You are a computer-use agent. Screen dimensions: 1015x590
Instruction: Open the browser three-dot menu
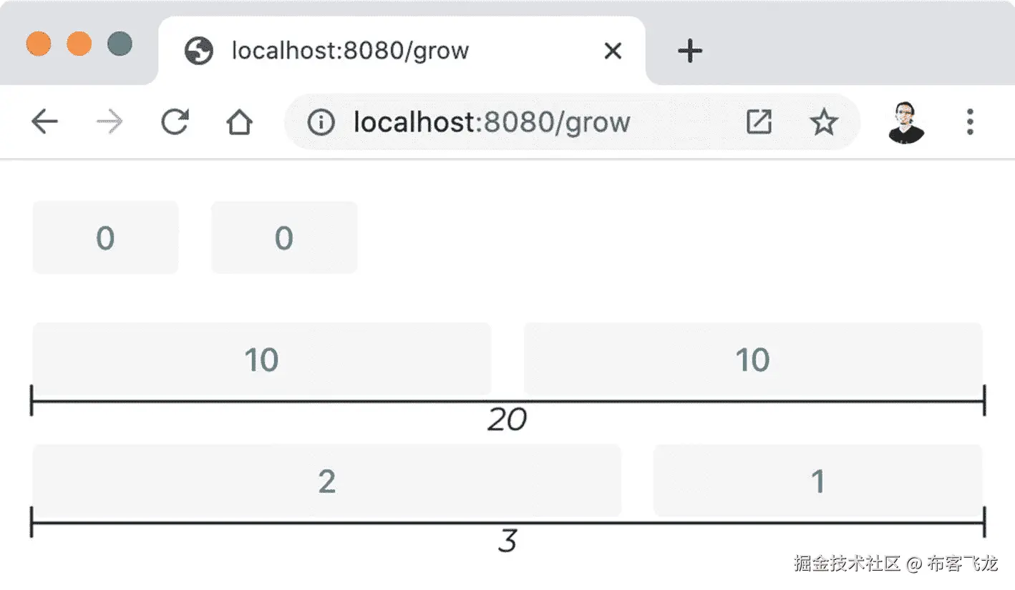pos(970,123)
